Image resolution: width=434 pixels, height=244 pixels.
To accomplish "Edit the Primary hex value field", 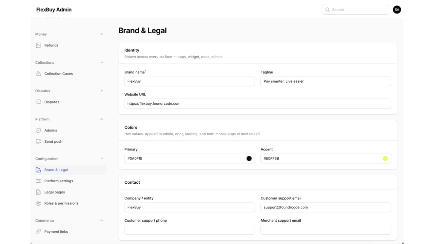I will coord(190,159).
